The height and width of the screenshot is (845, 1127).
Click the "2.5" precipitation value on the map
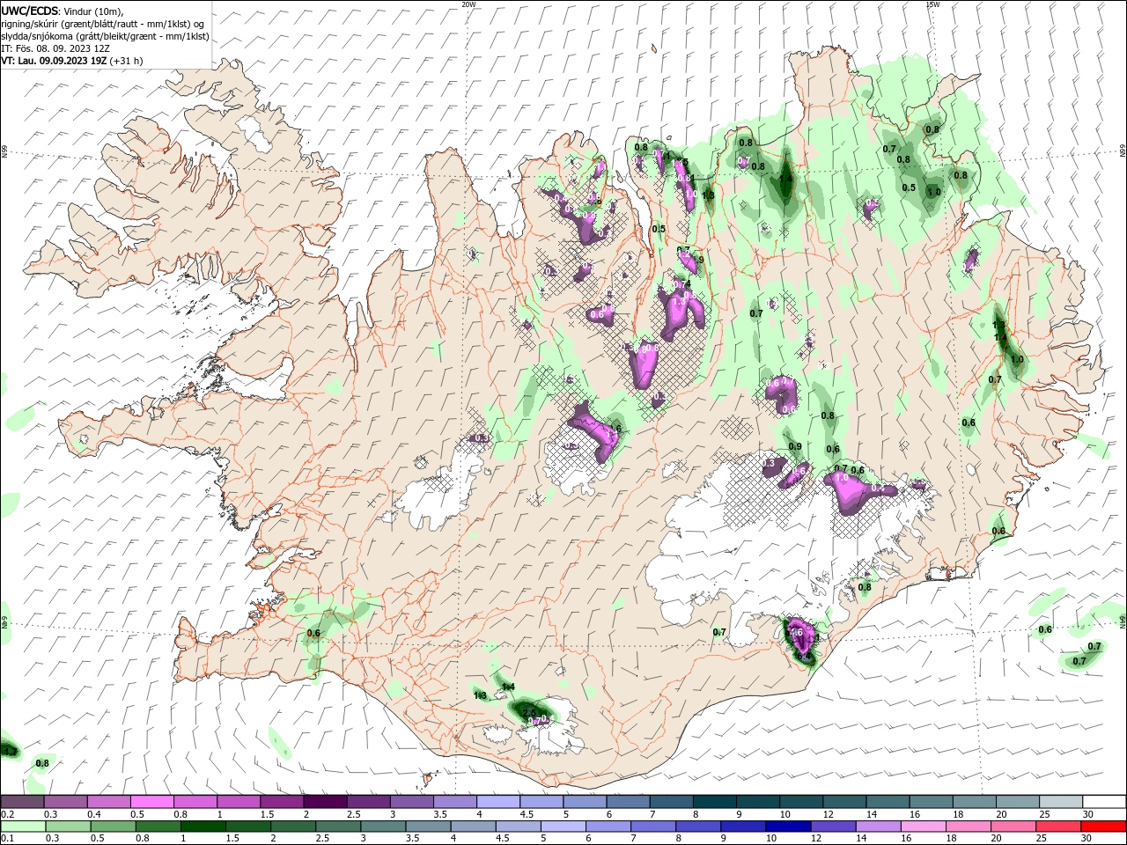tap(529, 712)
